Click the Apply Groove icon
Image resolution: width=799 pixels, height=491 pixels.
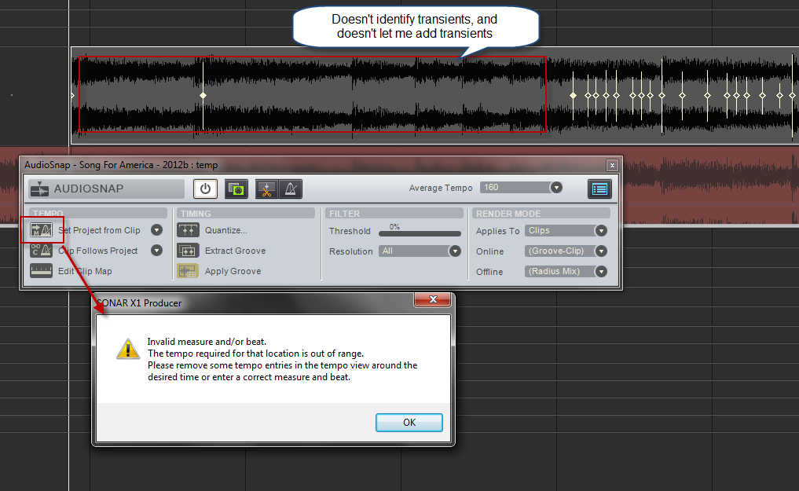[188, 271]
